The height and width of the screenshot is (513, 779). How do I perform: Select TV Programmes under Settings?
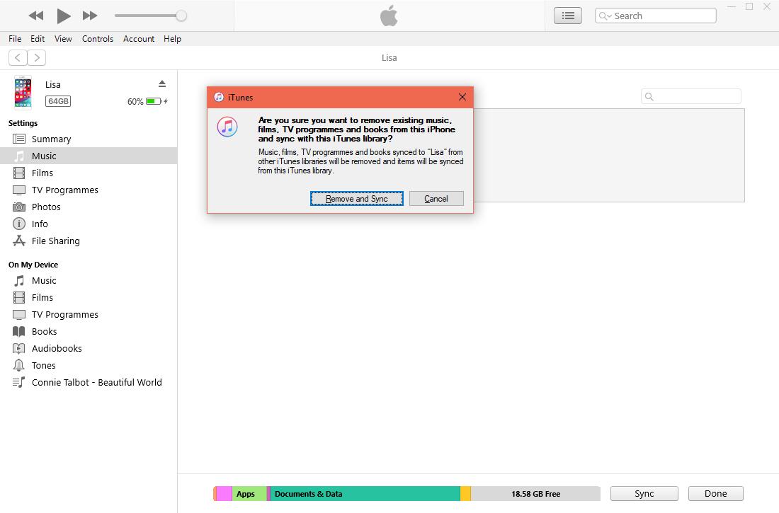pos(89,190)
